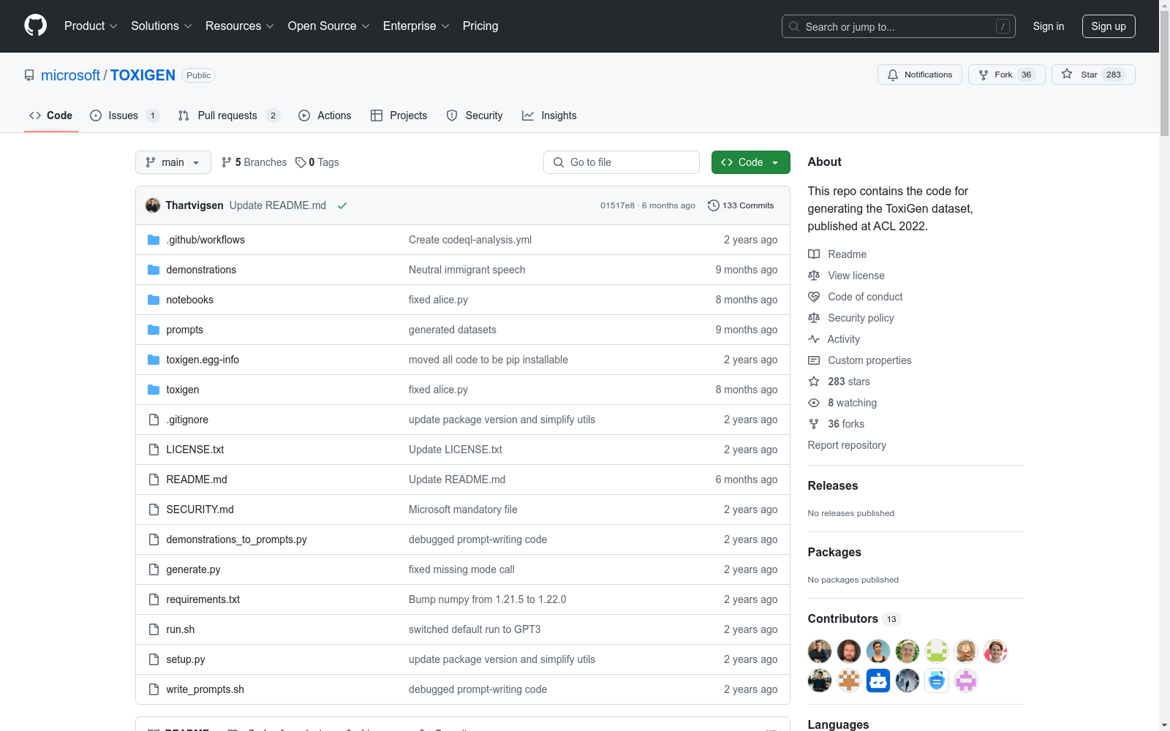Click the commit status green checkmark
The image size is (1170, 731).
click(x=341, y=205)
